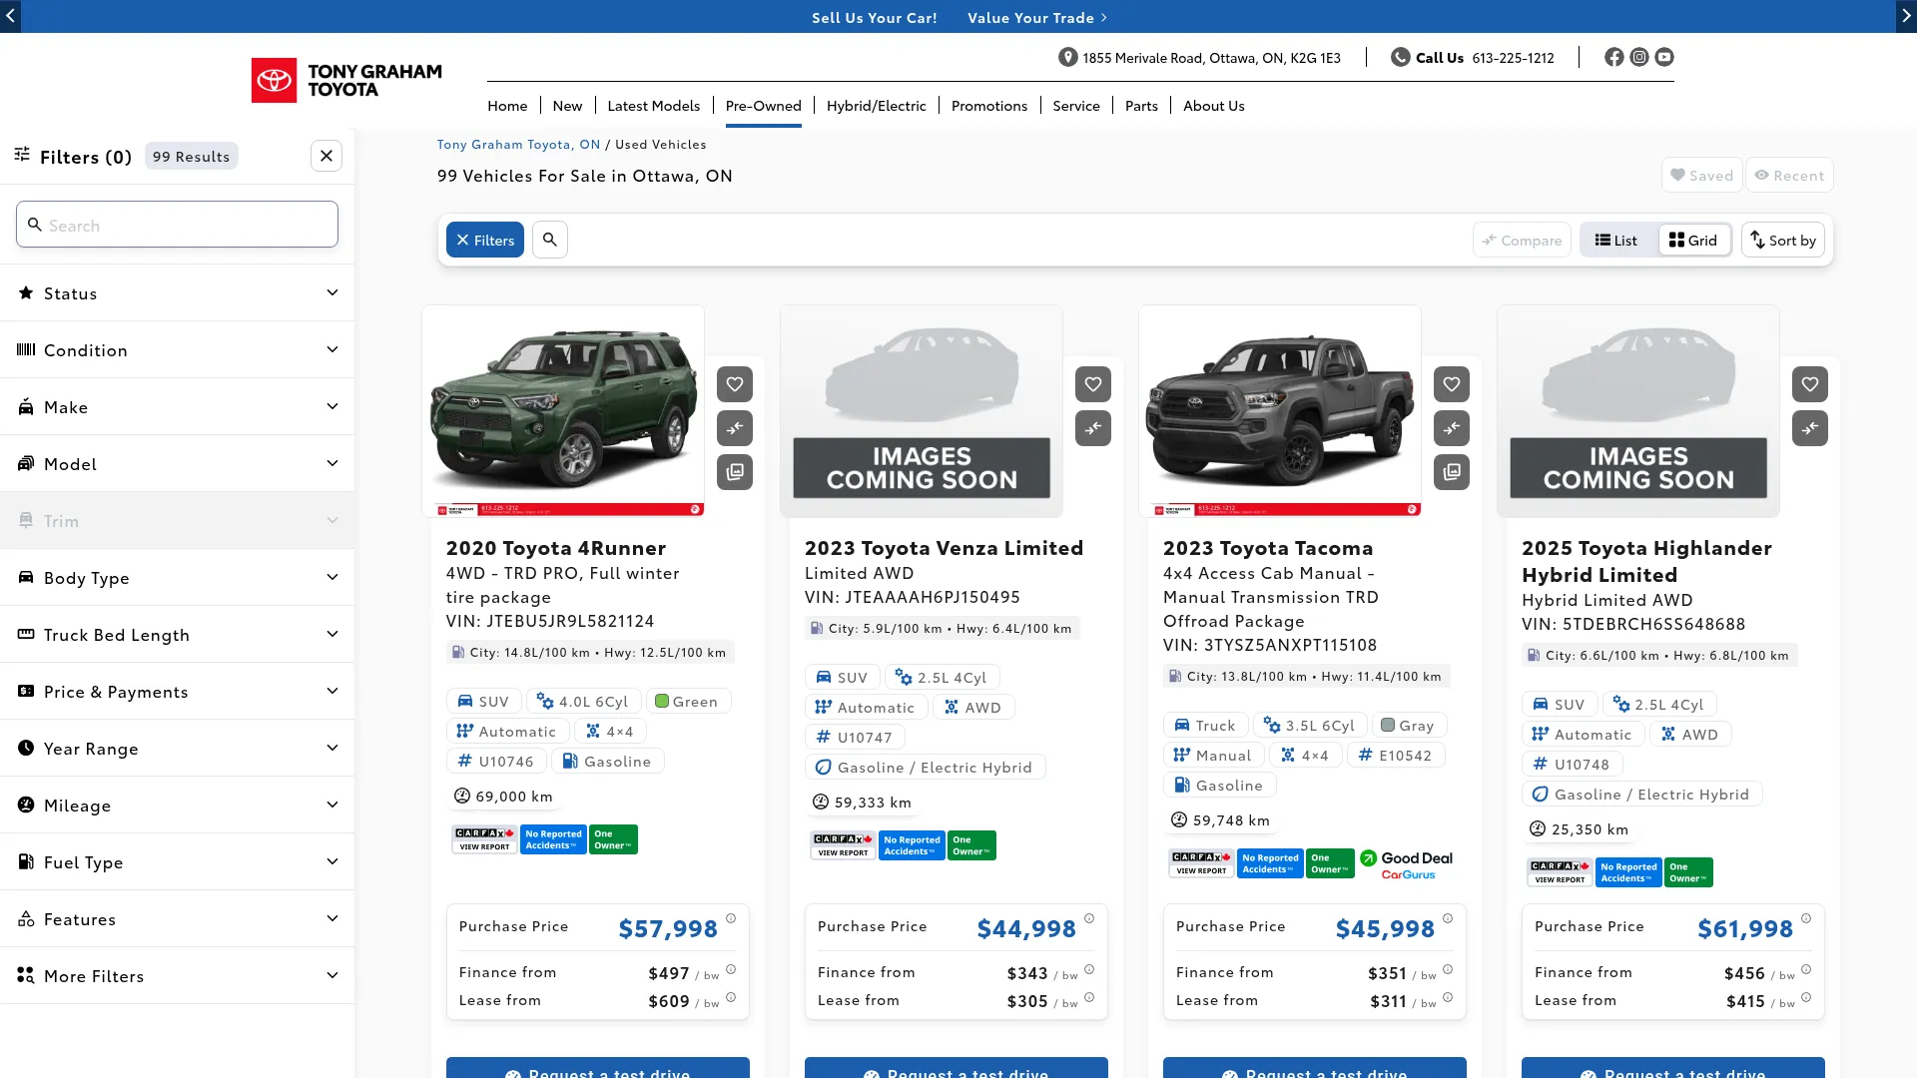Expand the More Filters section

[178, 976]
